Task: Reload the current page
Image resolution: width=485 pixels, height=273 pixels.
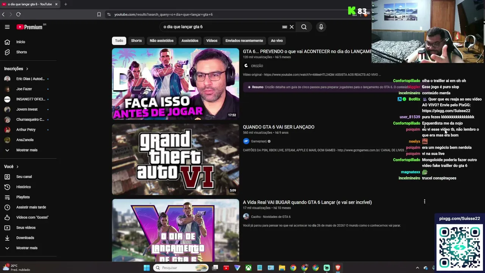Action: (18, 14)
